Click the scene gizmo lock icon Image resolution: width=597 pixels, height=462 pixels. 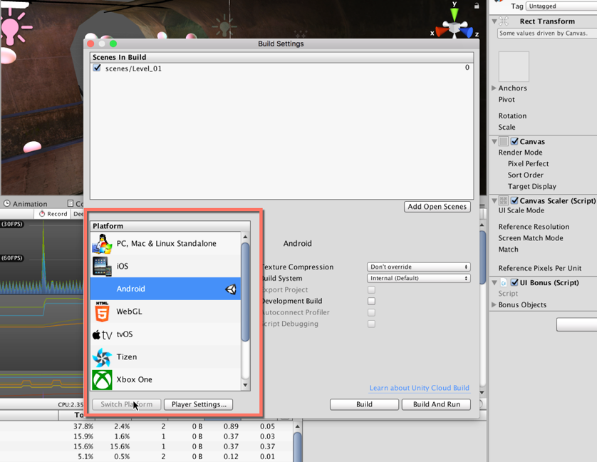pos(477,6)
